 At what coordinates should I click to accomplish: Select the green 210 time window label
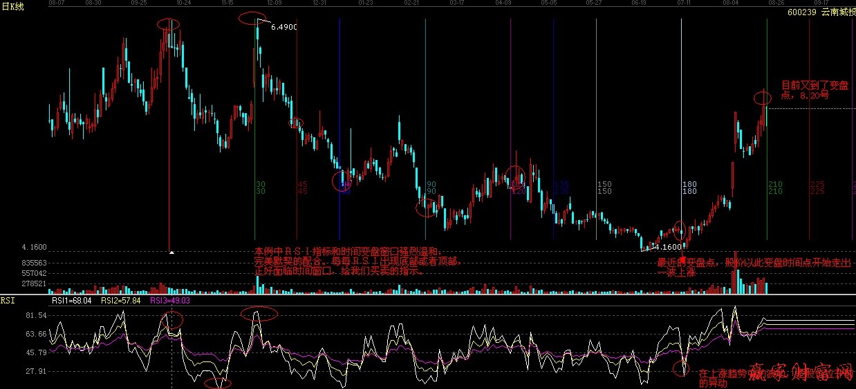[x=775, y=188]
